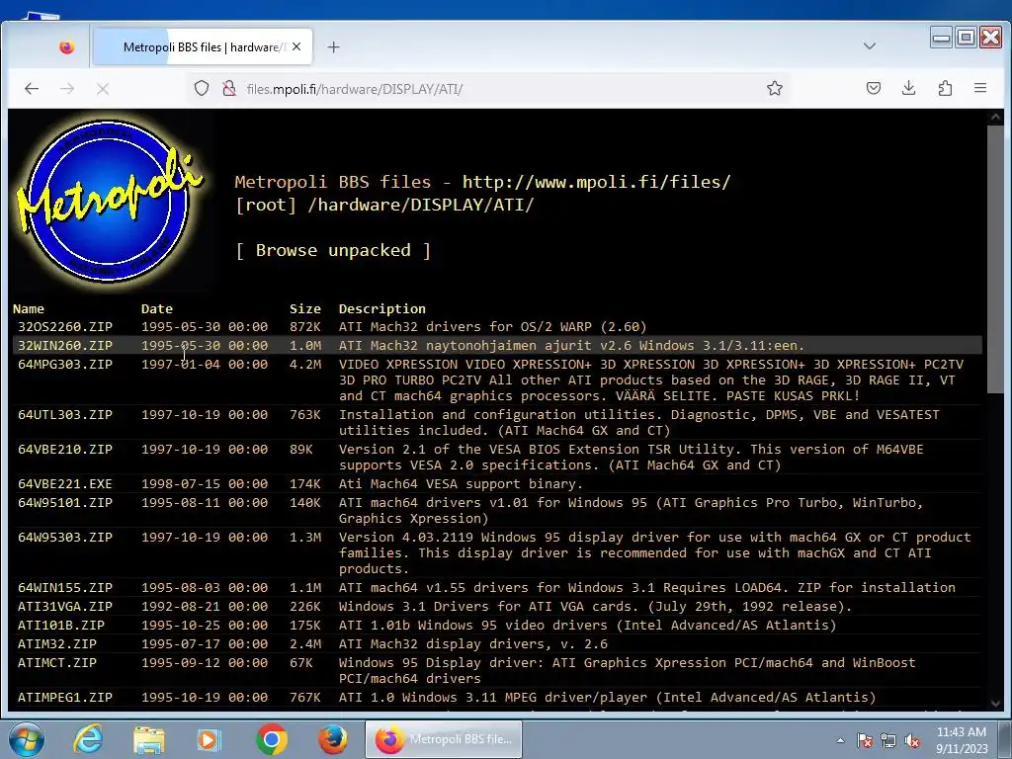Open the Extensions puzzle icon
This screenshot has width=1012, height=759.
[945, 88]
